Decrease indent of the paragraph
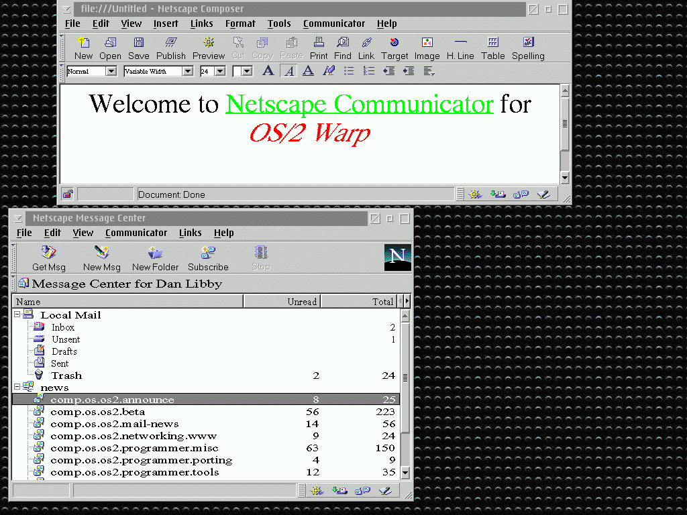687x515 pixels. click(x=388, y=70)
